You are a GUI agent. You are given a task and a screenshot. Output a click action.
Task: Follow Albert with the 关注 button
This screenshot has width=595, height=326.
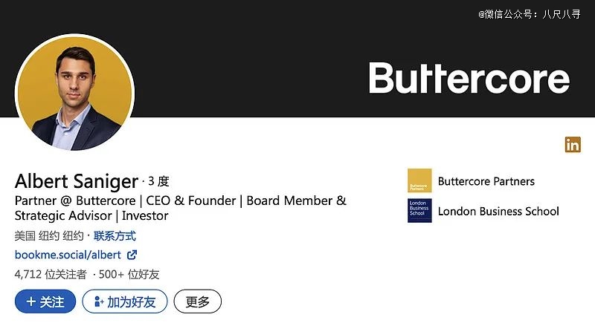point(45,301)
